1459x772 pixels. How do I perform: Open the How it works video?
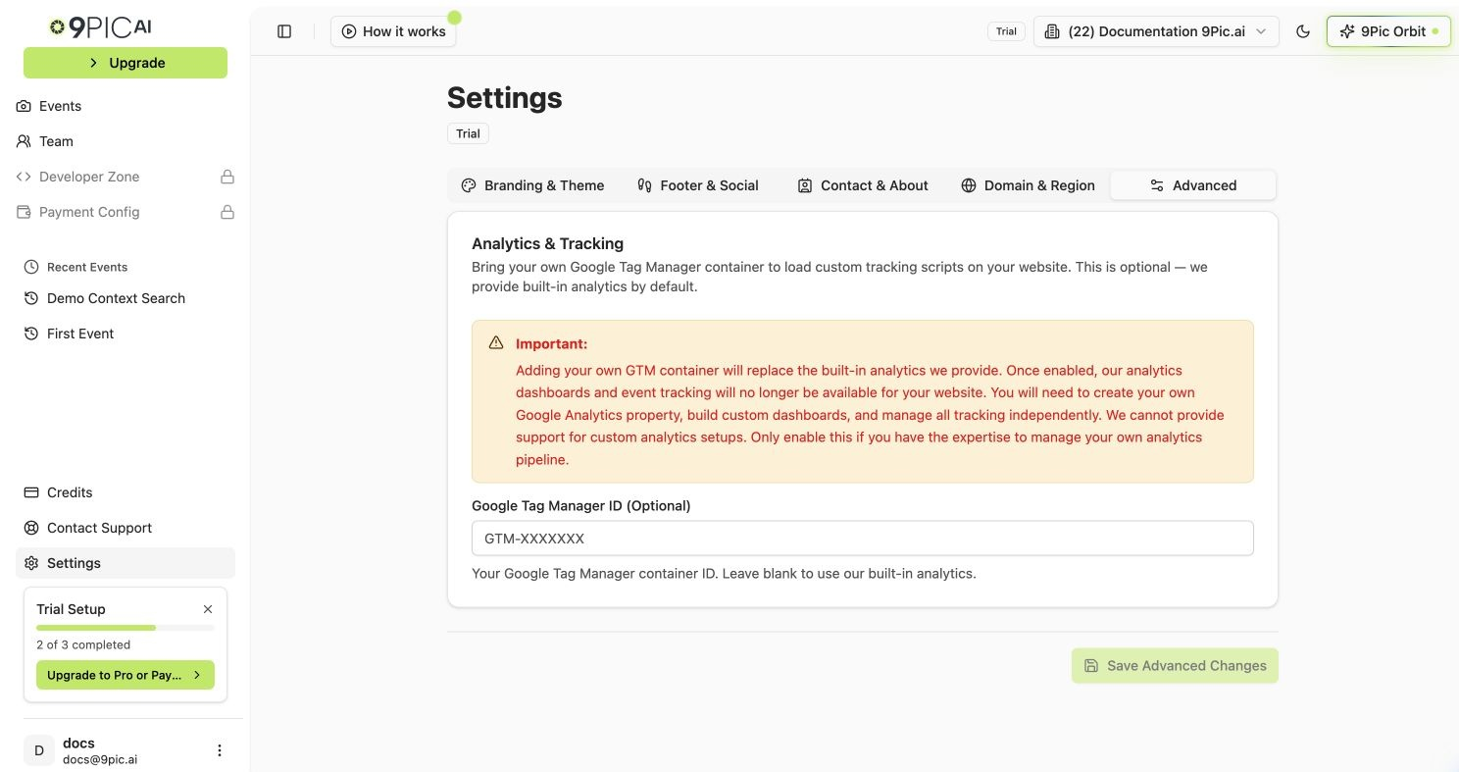[393, 31]
